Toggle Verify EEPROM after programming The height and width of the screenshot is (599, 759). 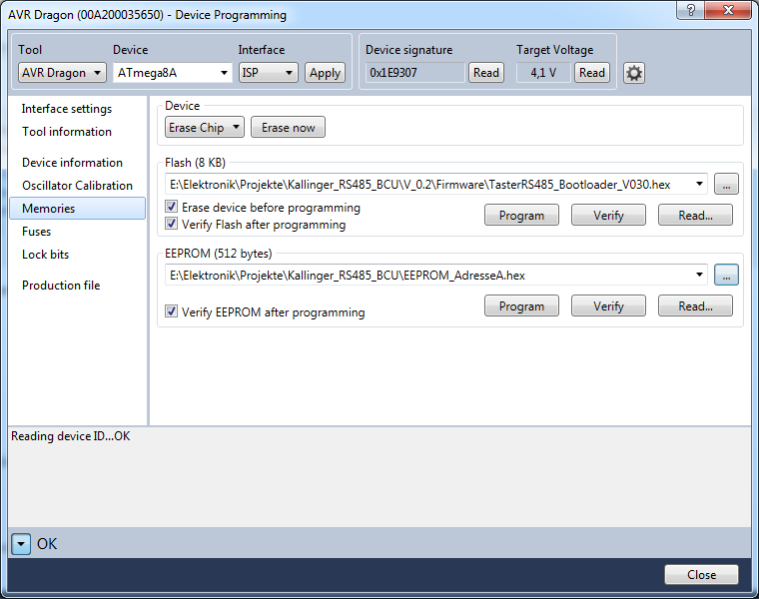(172, 311)
